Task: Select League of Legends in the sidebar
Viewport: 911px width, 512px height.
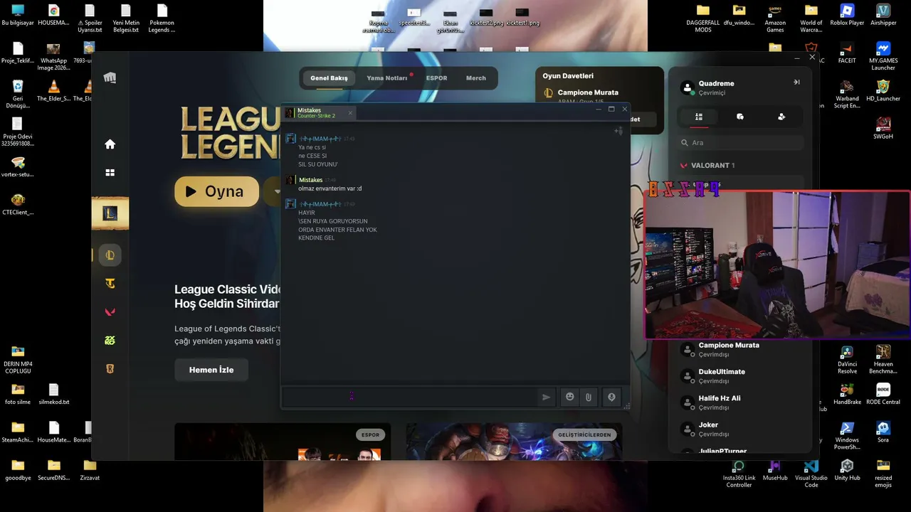Action: pyautogui.click(x=110, y=255)
